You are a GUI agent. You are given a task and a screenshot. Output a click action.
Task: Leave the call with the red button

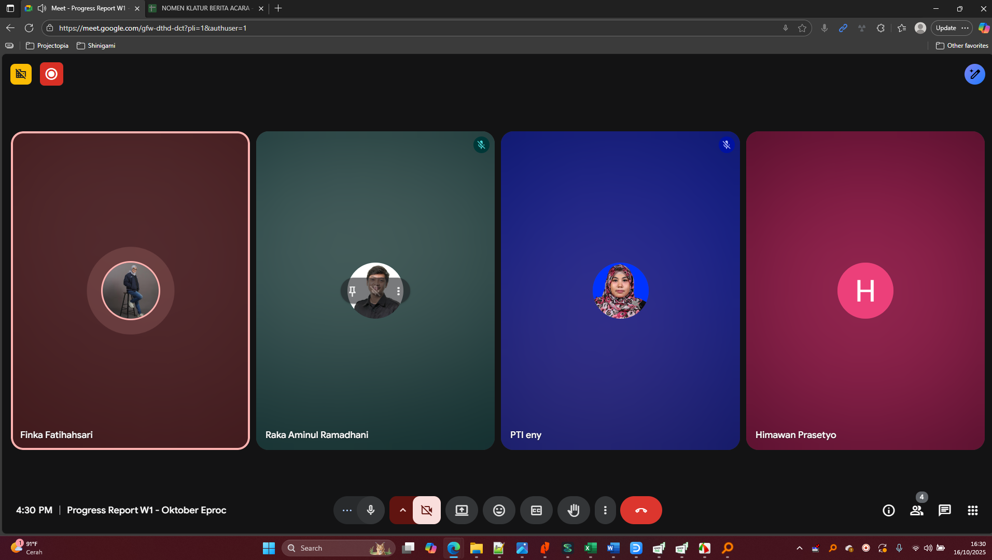point(640,510)
